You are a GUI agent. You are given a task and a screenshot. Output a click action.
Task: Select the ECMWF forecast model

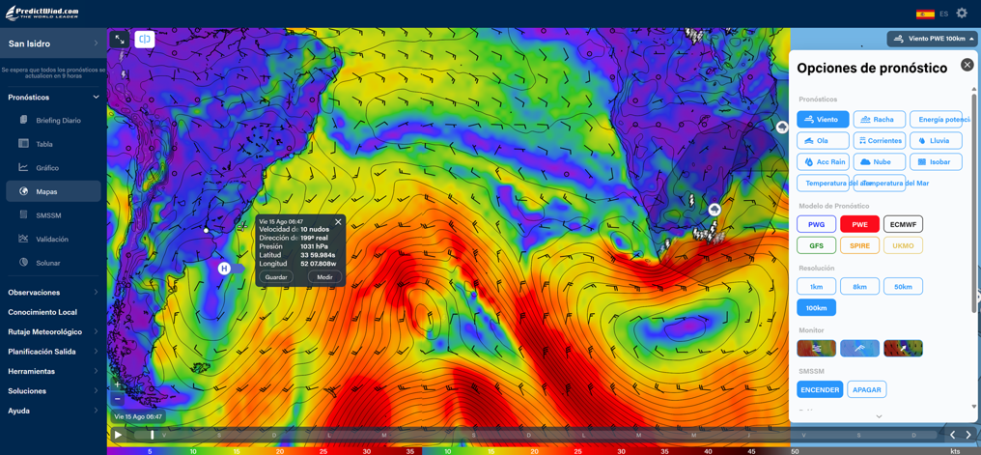click(903, 224)
